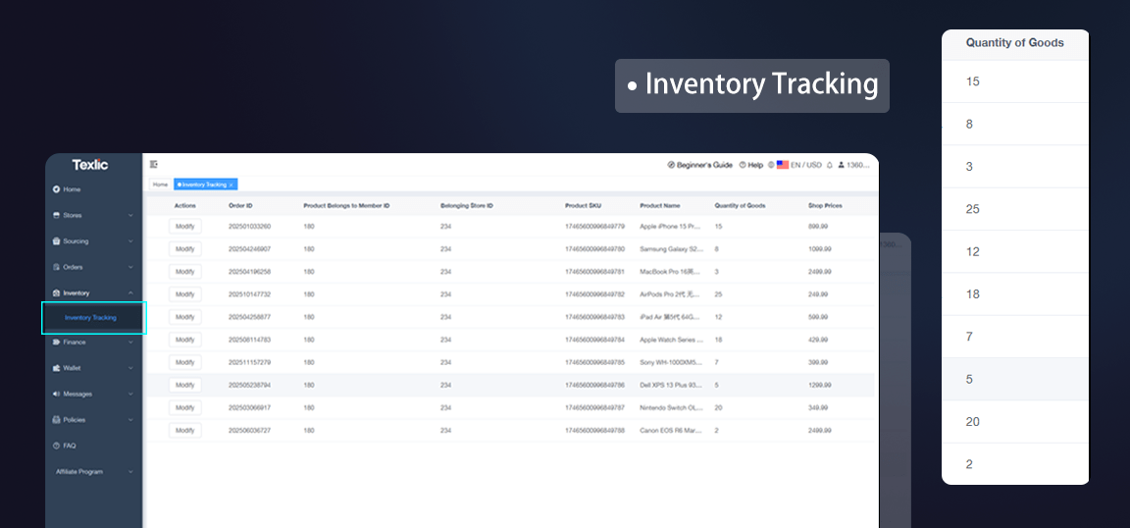Screen dimensions: 1130x528
Task: Switch to the Home tab
Action: click(x=160, y=185)
